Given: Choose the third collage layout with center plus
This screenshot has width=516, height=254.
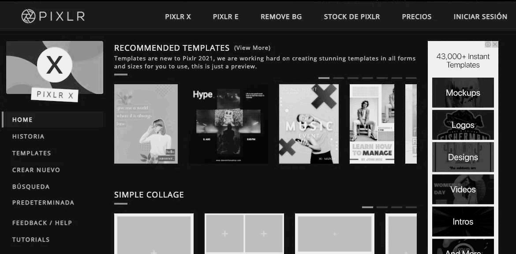Looking at the screenshot, I should click(x=335, y=234).
